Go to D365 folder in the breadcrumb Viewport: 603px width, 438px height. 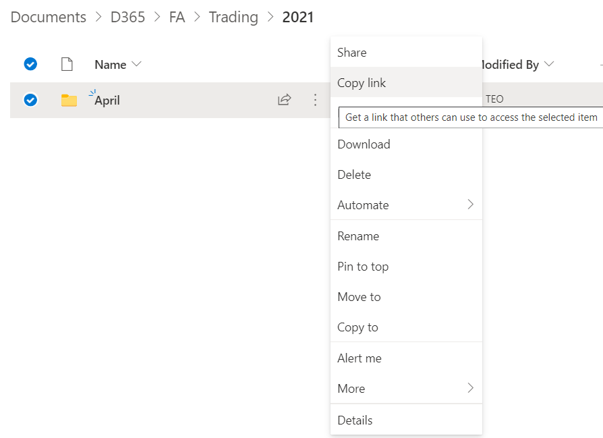[127, 17]
